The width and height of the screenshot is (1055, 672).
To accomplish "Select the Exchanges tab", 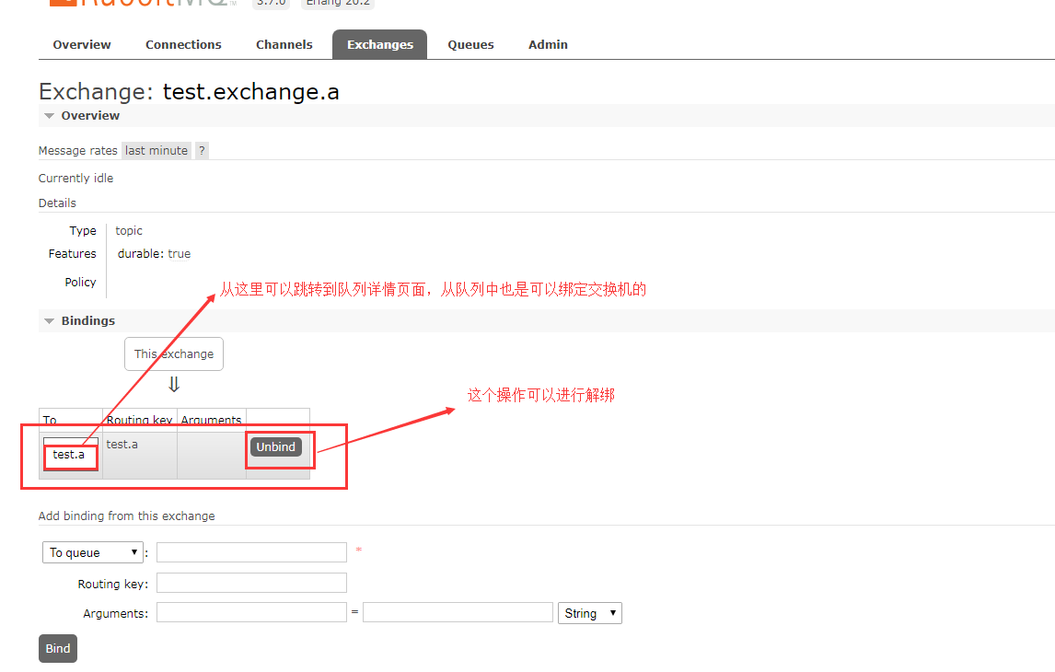I will coord(379,44).
